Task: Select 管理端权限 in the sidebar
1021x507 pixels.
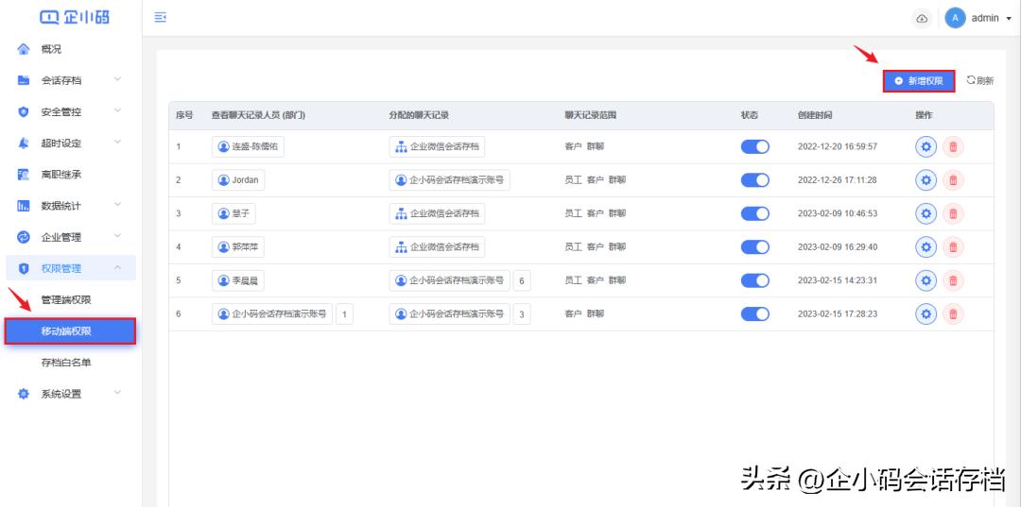Action: point(66,300)
